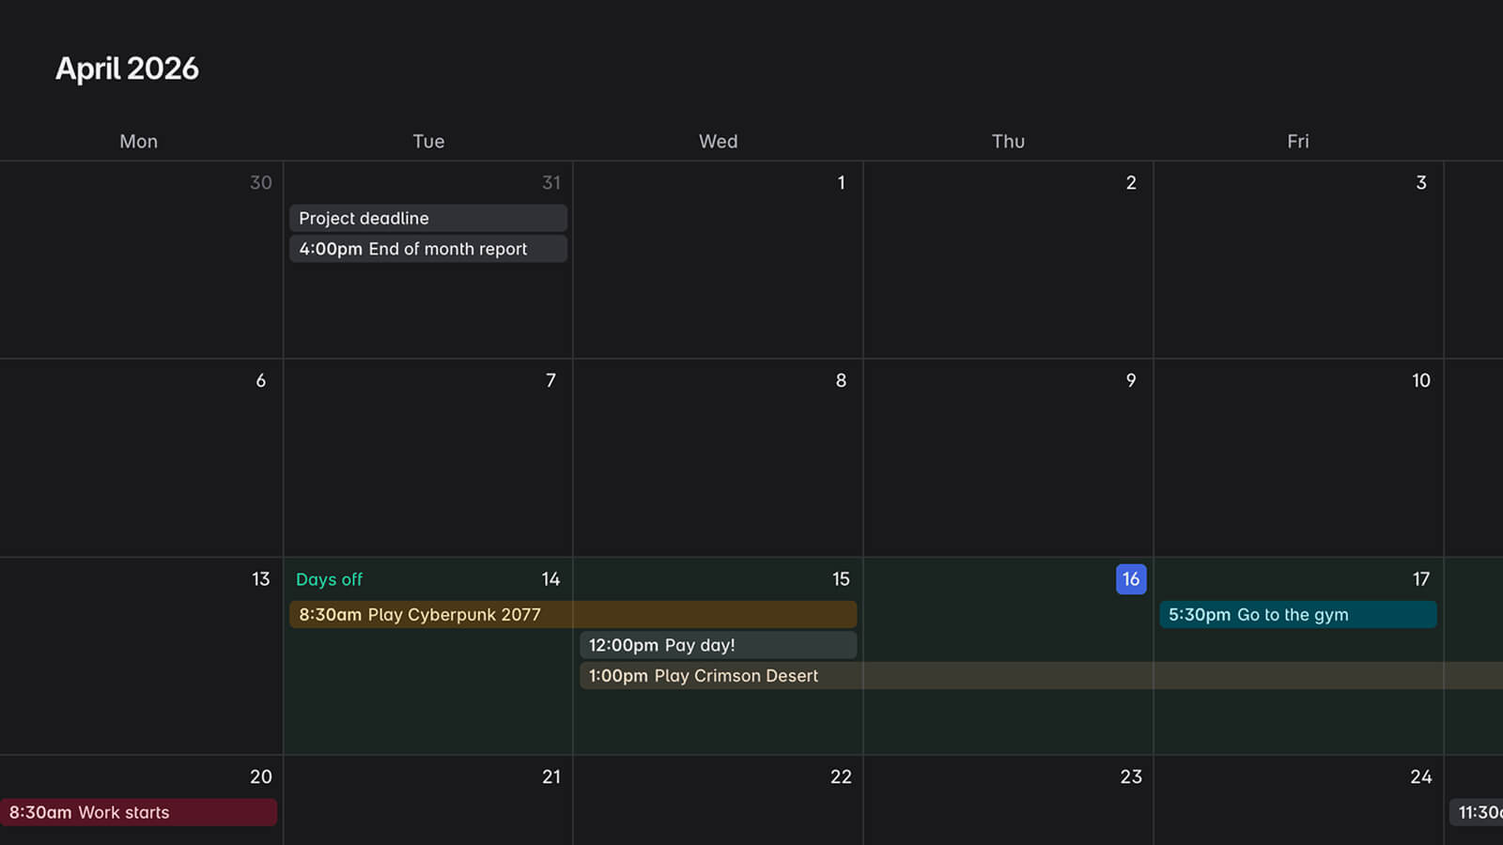Open the cut-off 11:30 event
This screenshot has width=1503, height=845.
1477,812
